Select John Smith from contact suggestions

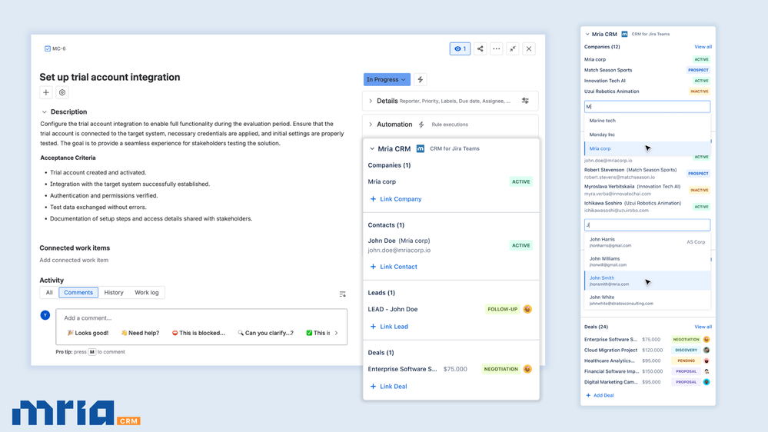[x=602, y=278]
